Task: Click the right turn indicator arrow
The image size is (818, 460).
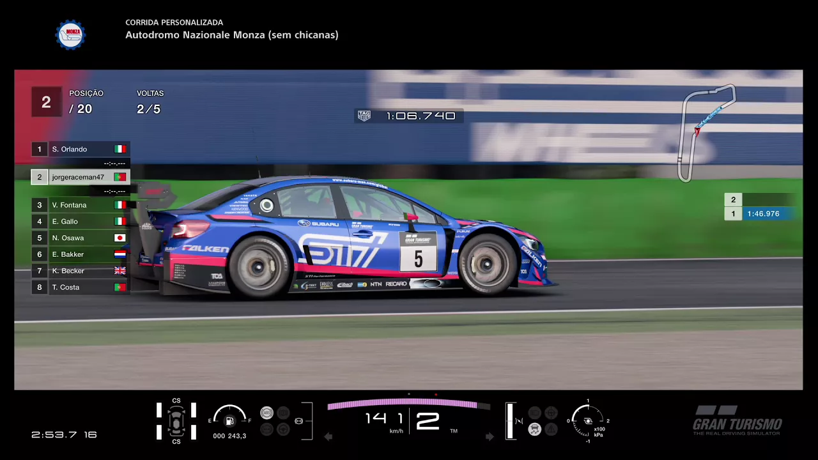Action: tap(490, 436)
